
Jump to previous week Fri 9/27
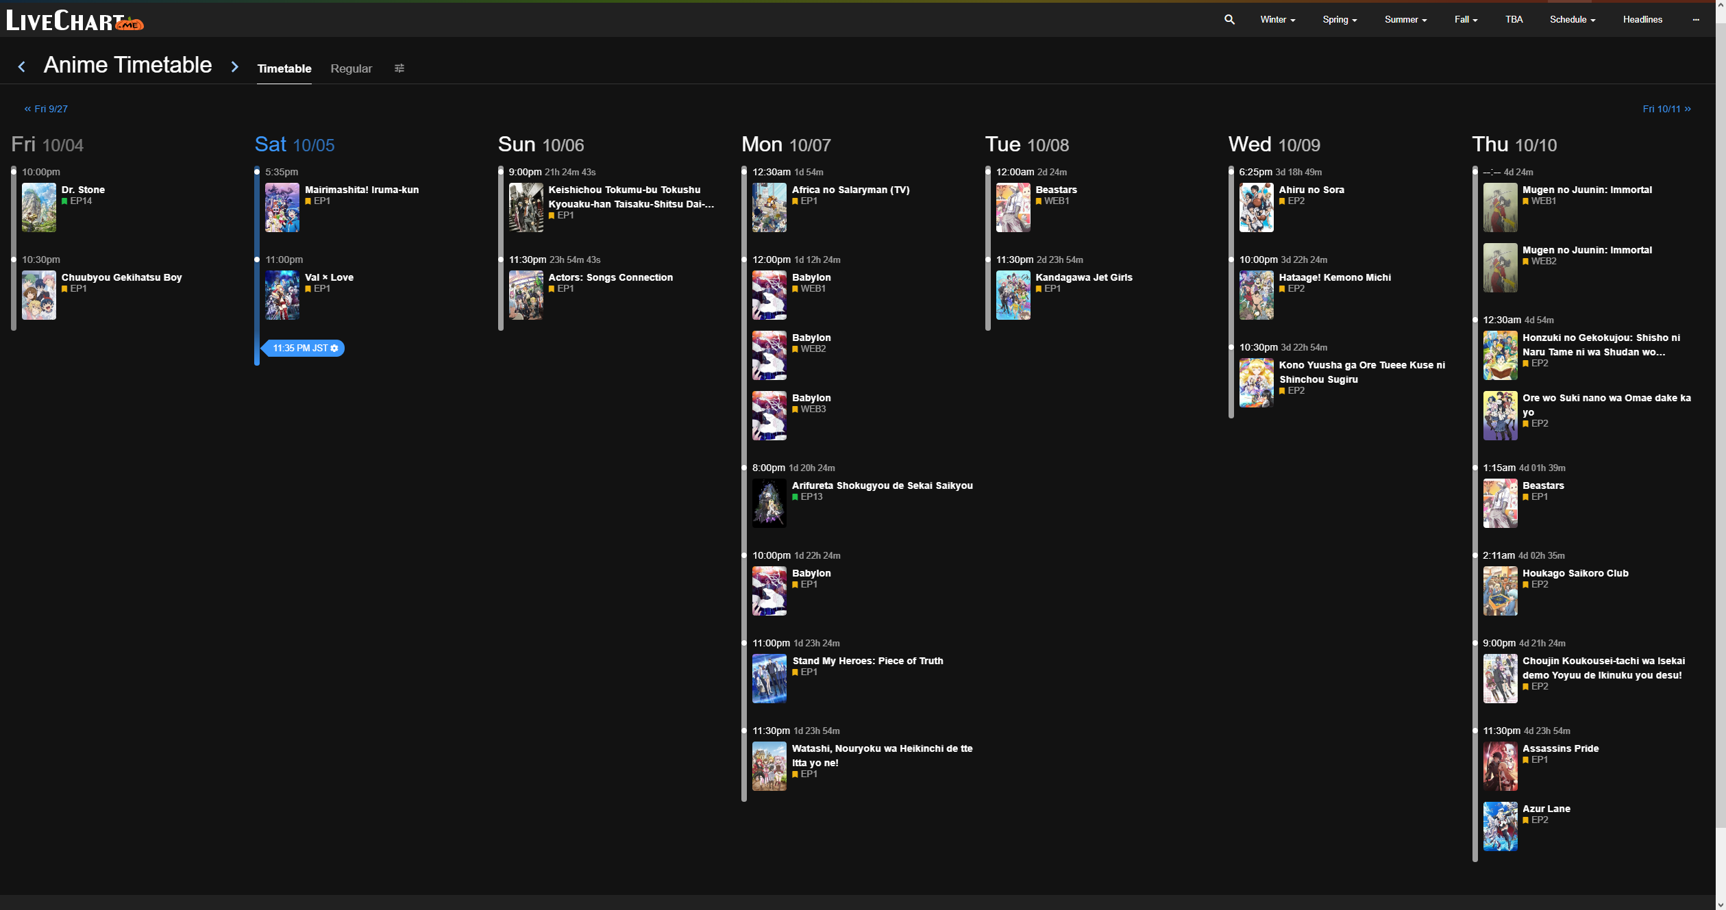click(46, 109)
